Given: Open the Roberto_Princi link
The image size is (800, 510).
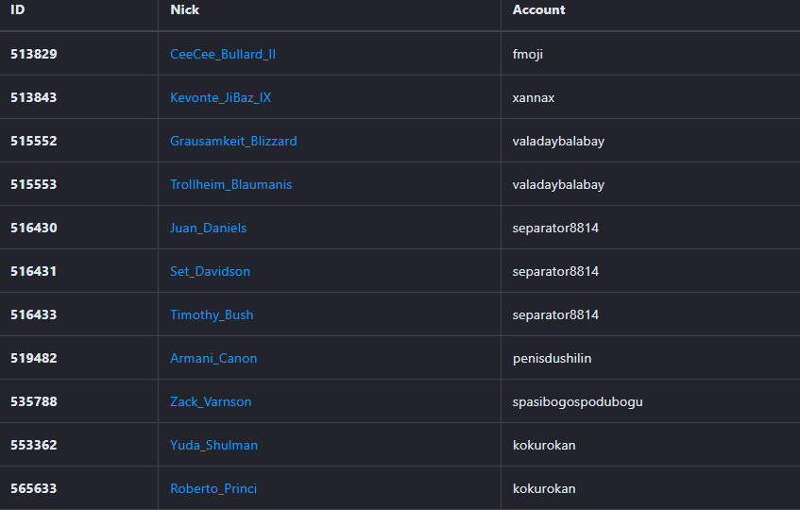Looking at the screenshot, I should coord(213,489).
